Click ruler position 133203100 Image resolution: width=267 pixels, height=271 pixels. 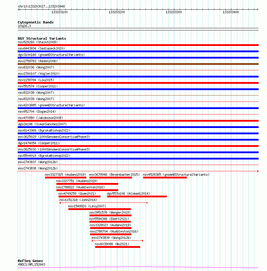pyautogui.click(x=59, y=12)
